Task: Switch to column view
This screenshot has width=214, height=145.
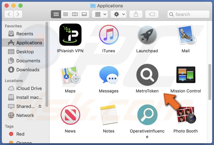Action: 75,14
